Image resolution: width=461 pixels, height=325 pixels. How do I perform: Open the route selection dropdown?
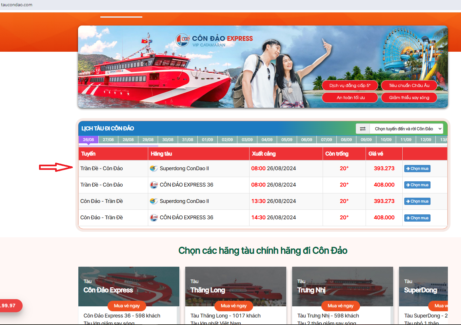(x=407, y=129)
